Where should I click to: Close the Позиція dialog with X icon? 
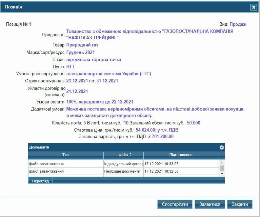254,7
